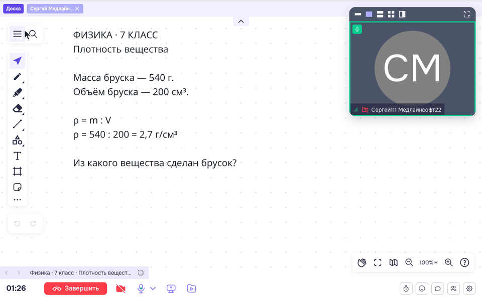The image size is (482, 298).
Task: Select text 'ρ = 540 : 200 = 2,7 г/см³'
Action: point(125,134)
